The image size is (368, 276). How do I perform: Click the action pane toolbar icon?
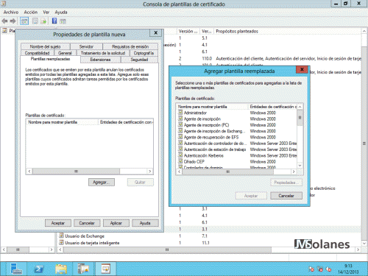(x=63, y=21)
